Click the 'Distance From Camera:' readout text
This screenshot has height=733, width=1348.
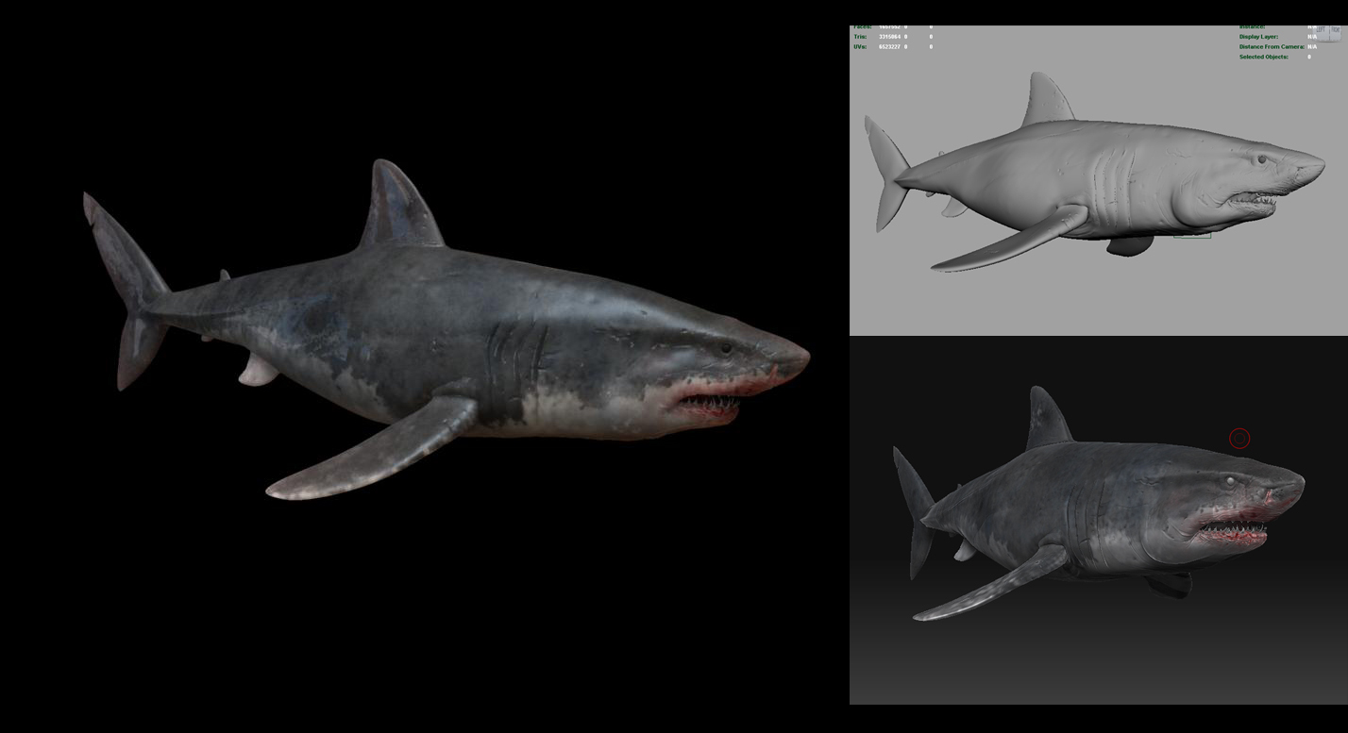[x=1272, y=46]
